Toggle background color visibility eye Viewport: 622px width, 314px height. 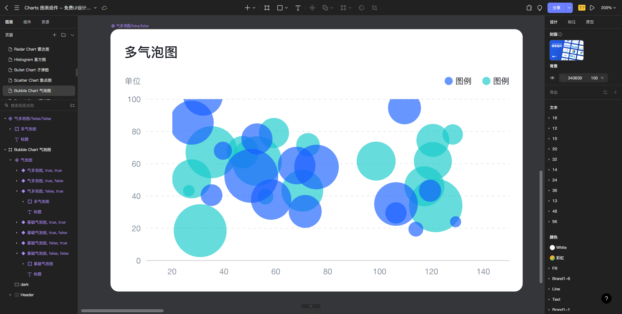pyautogui.click(x=552, y=78)
